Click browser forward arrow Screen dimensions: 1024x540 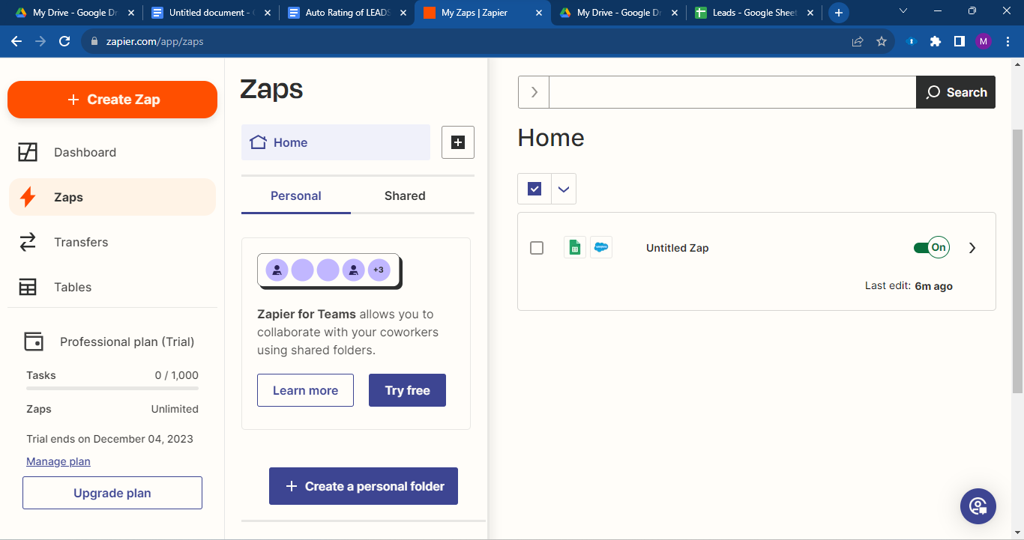(x=40, y=41)
